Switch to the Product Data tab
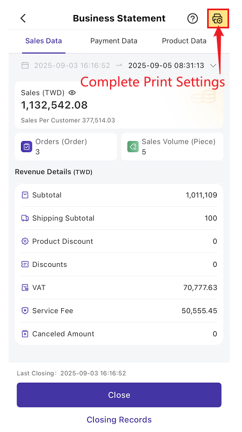 pyautogui.click(x=184, y=41)
